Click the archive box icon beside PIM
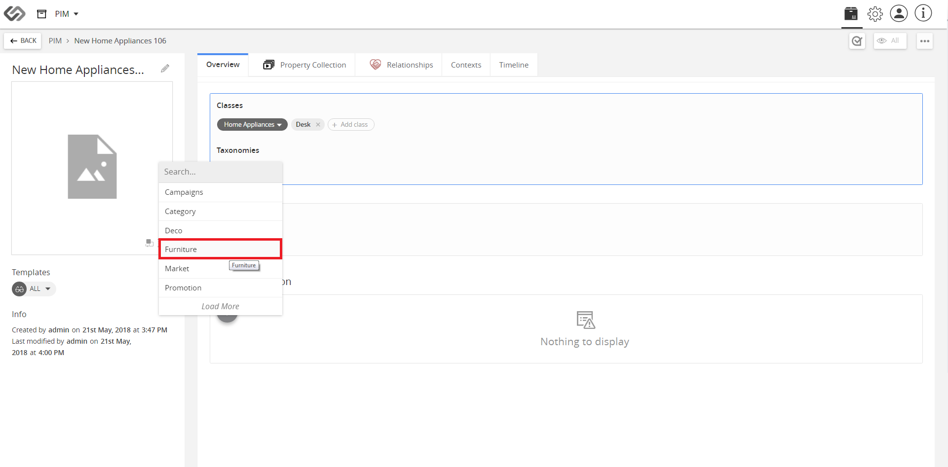948x467 pixels. (42, 14)
